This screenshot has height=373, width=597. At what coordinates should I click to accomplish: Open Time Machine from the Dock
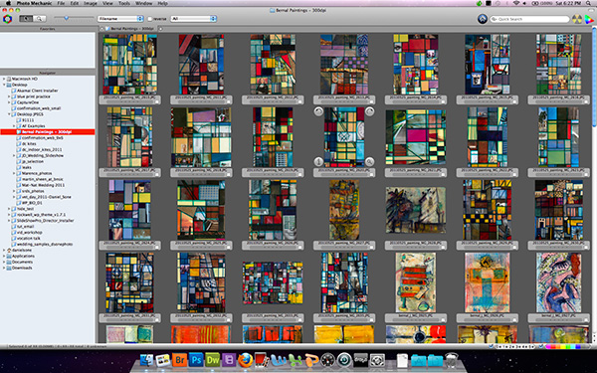pos(344,360)
